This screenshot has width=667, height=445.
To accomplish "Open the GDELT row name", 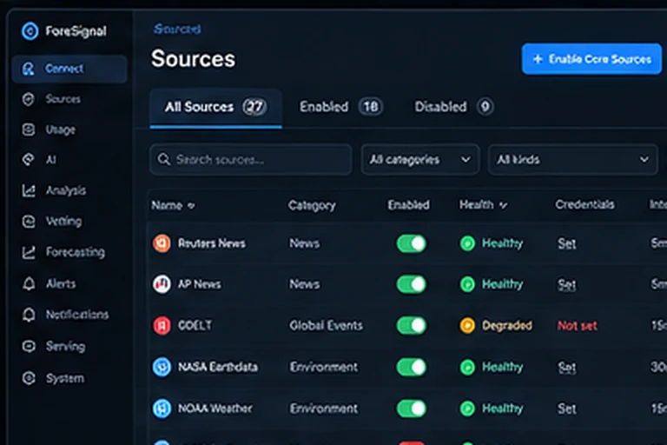I will [x=195, y=326].
